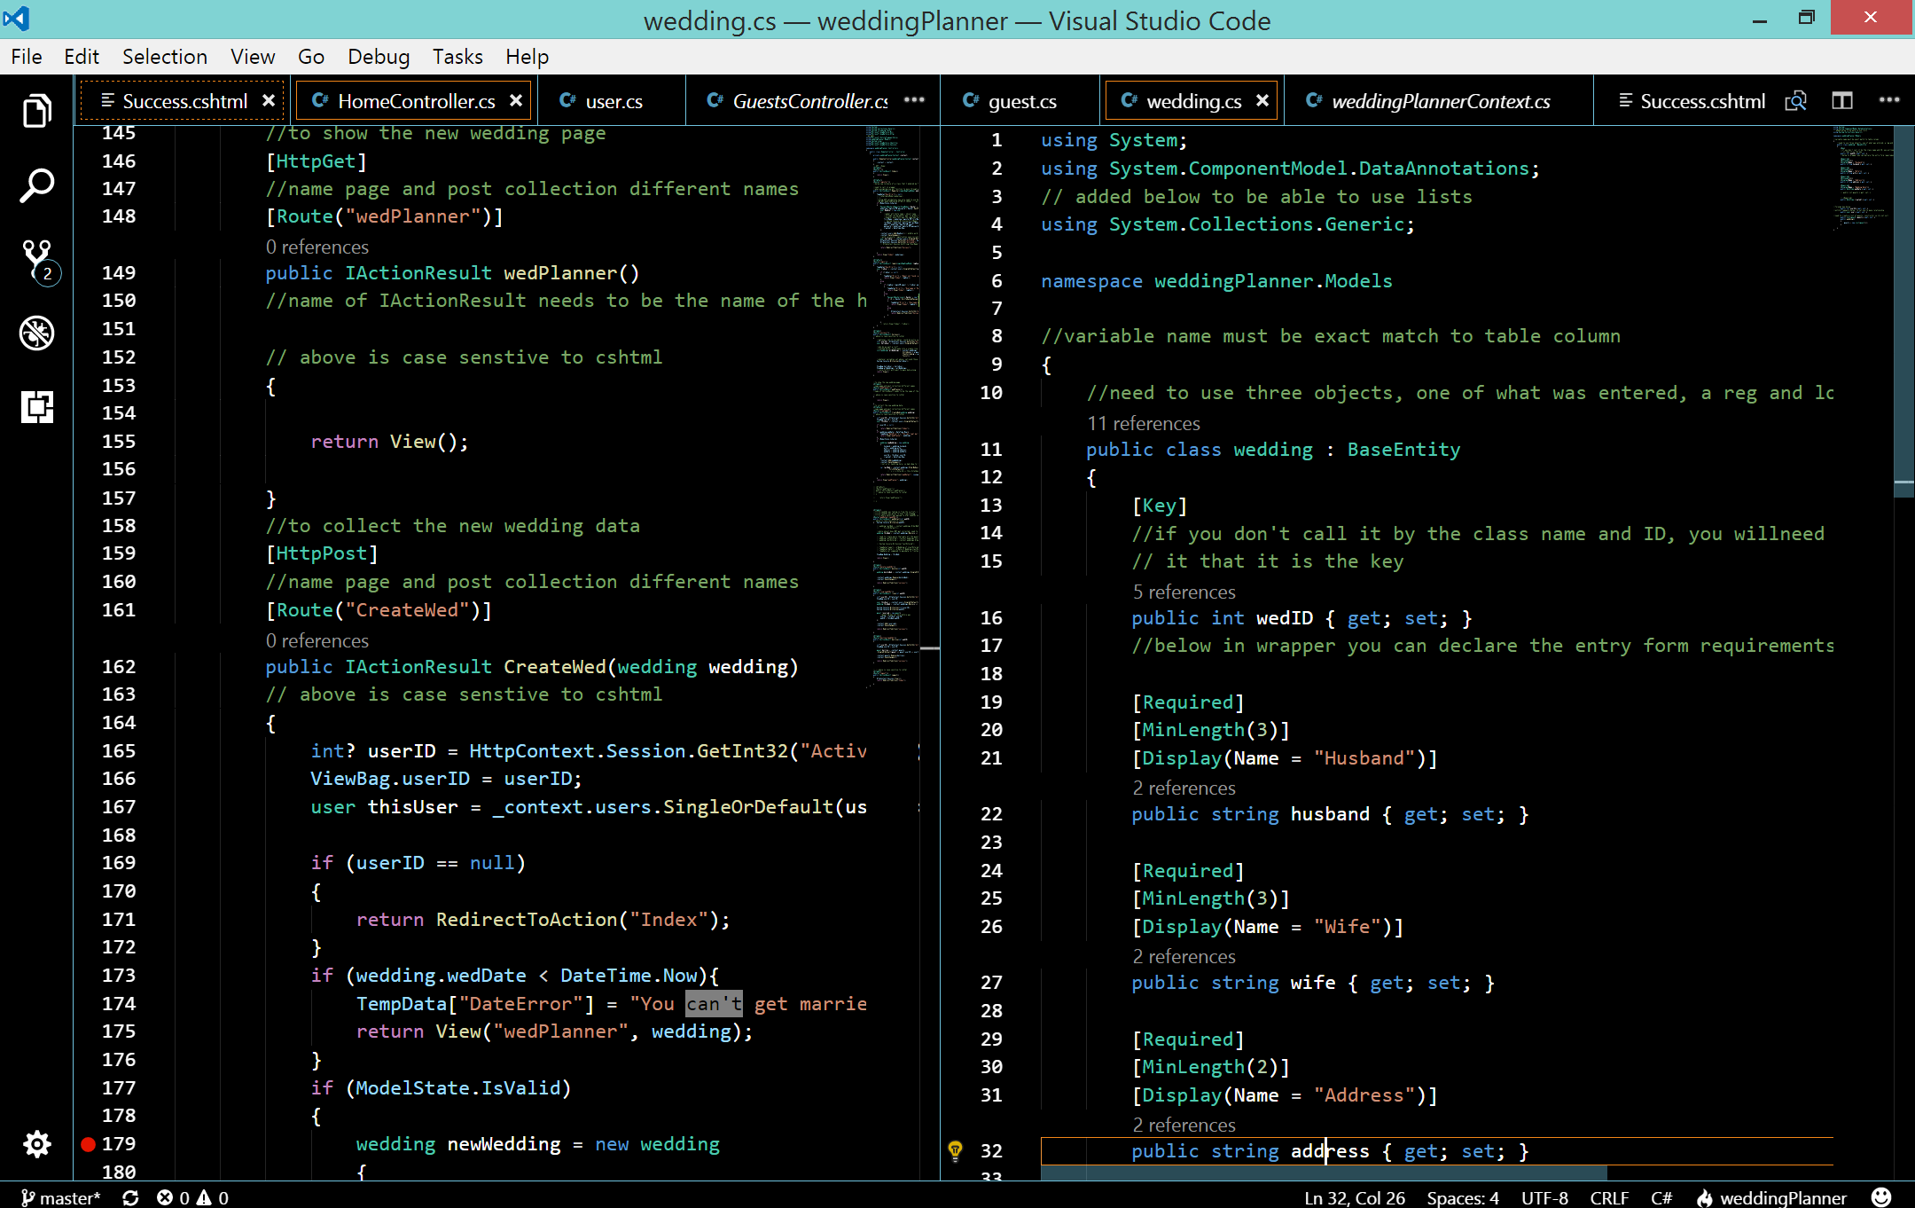Open the Help menu

(528, 57)
